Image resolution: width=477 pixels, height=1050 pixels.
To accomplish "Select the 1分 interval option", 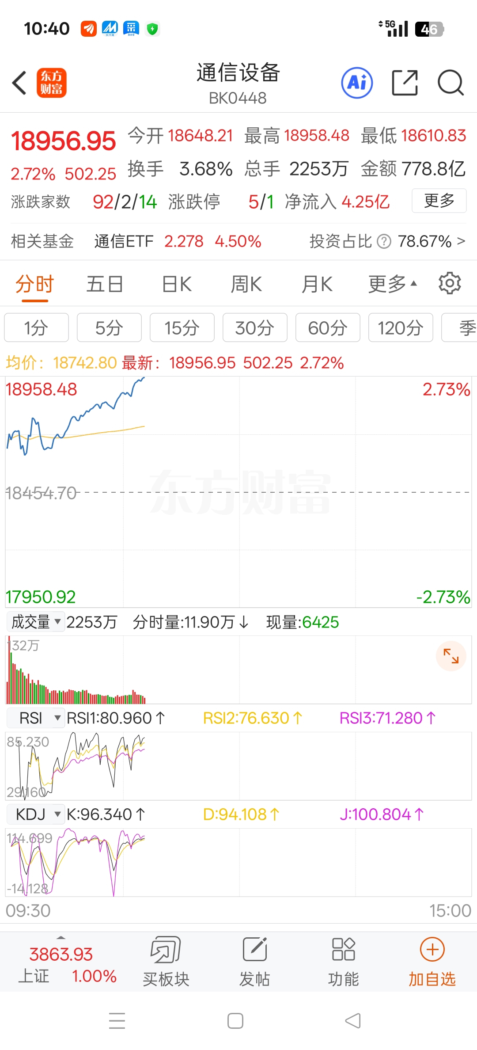I will [x=36, y=327].
